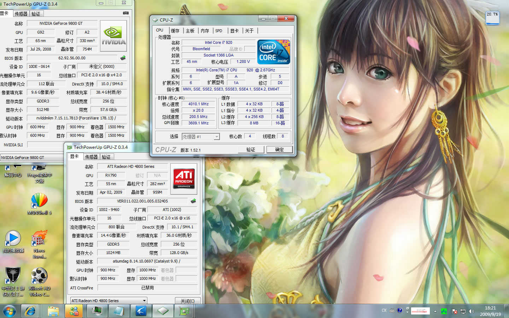Open the Fraps desktop shortcut
This screenshot has height=318, width=509.
coord(39,173)
